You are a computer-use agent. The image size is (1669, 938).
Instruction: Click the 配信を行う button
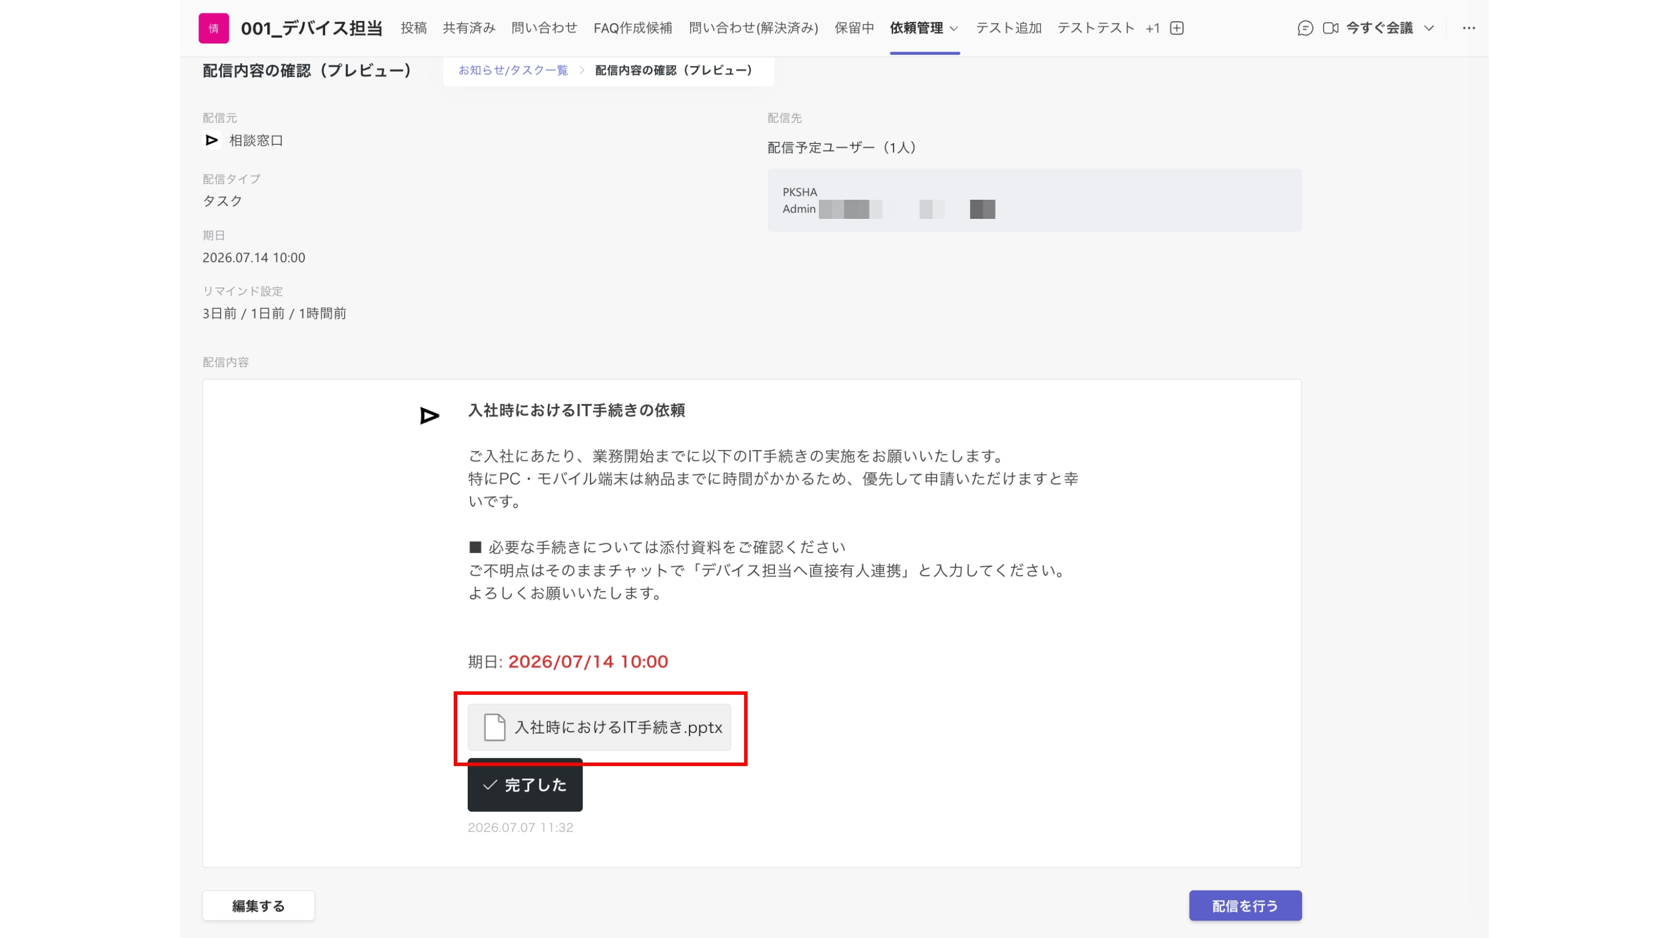click(1245, 906)
